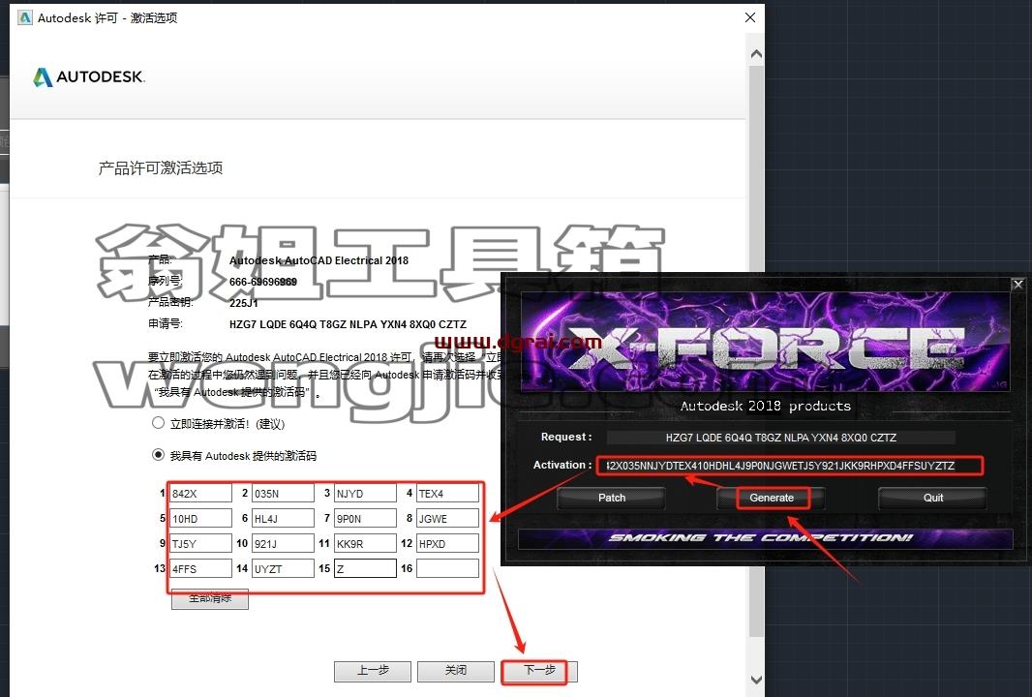Click activation code field 2 containing 035N
The width and height of the screenshot is (1032, 697).
pos(283,494)
